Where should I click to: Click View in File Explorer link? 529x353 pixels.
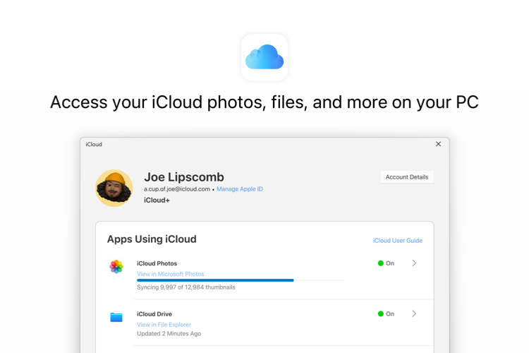tap(164, 325)
